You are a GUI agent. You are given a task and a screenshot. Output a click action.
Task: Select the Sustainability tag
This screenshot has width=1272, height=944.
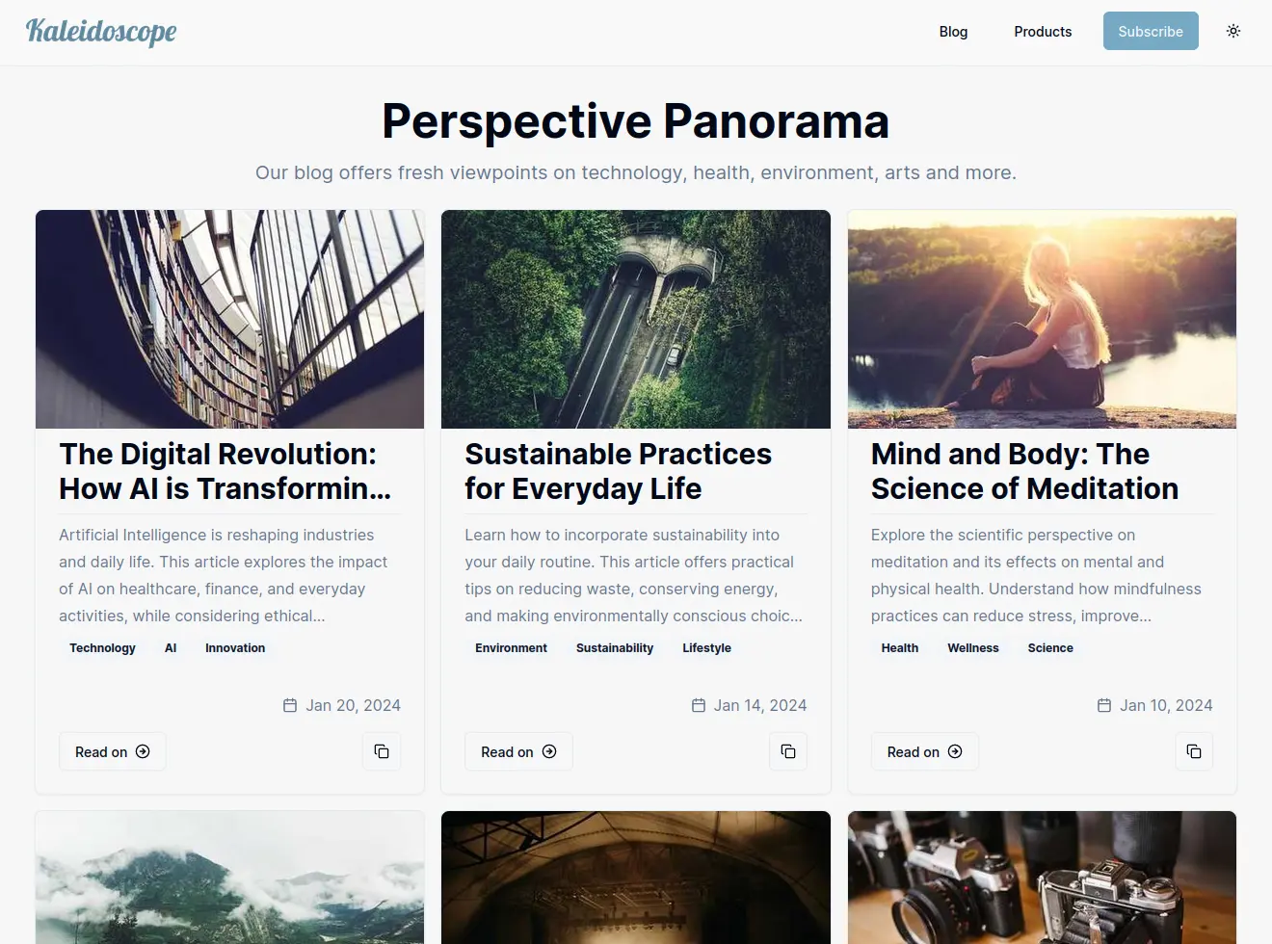coord(615,648)
